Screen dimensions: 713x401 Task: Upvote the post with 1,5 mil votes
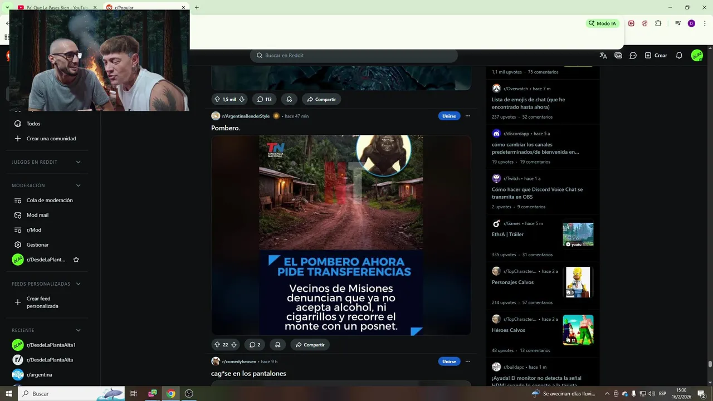point(217,99)
